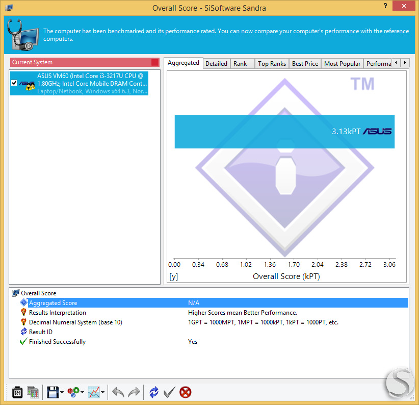
Task: Cancel using the red X circle icon
Action: pos(185,392)
